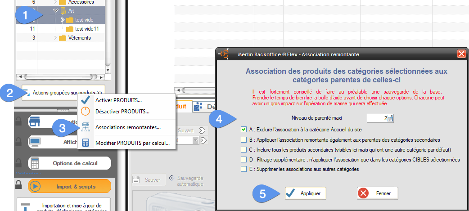This screenshot has height=211, width=469.
Task: Click the Sauver disk icon
Action: tap(137, 180)
